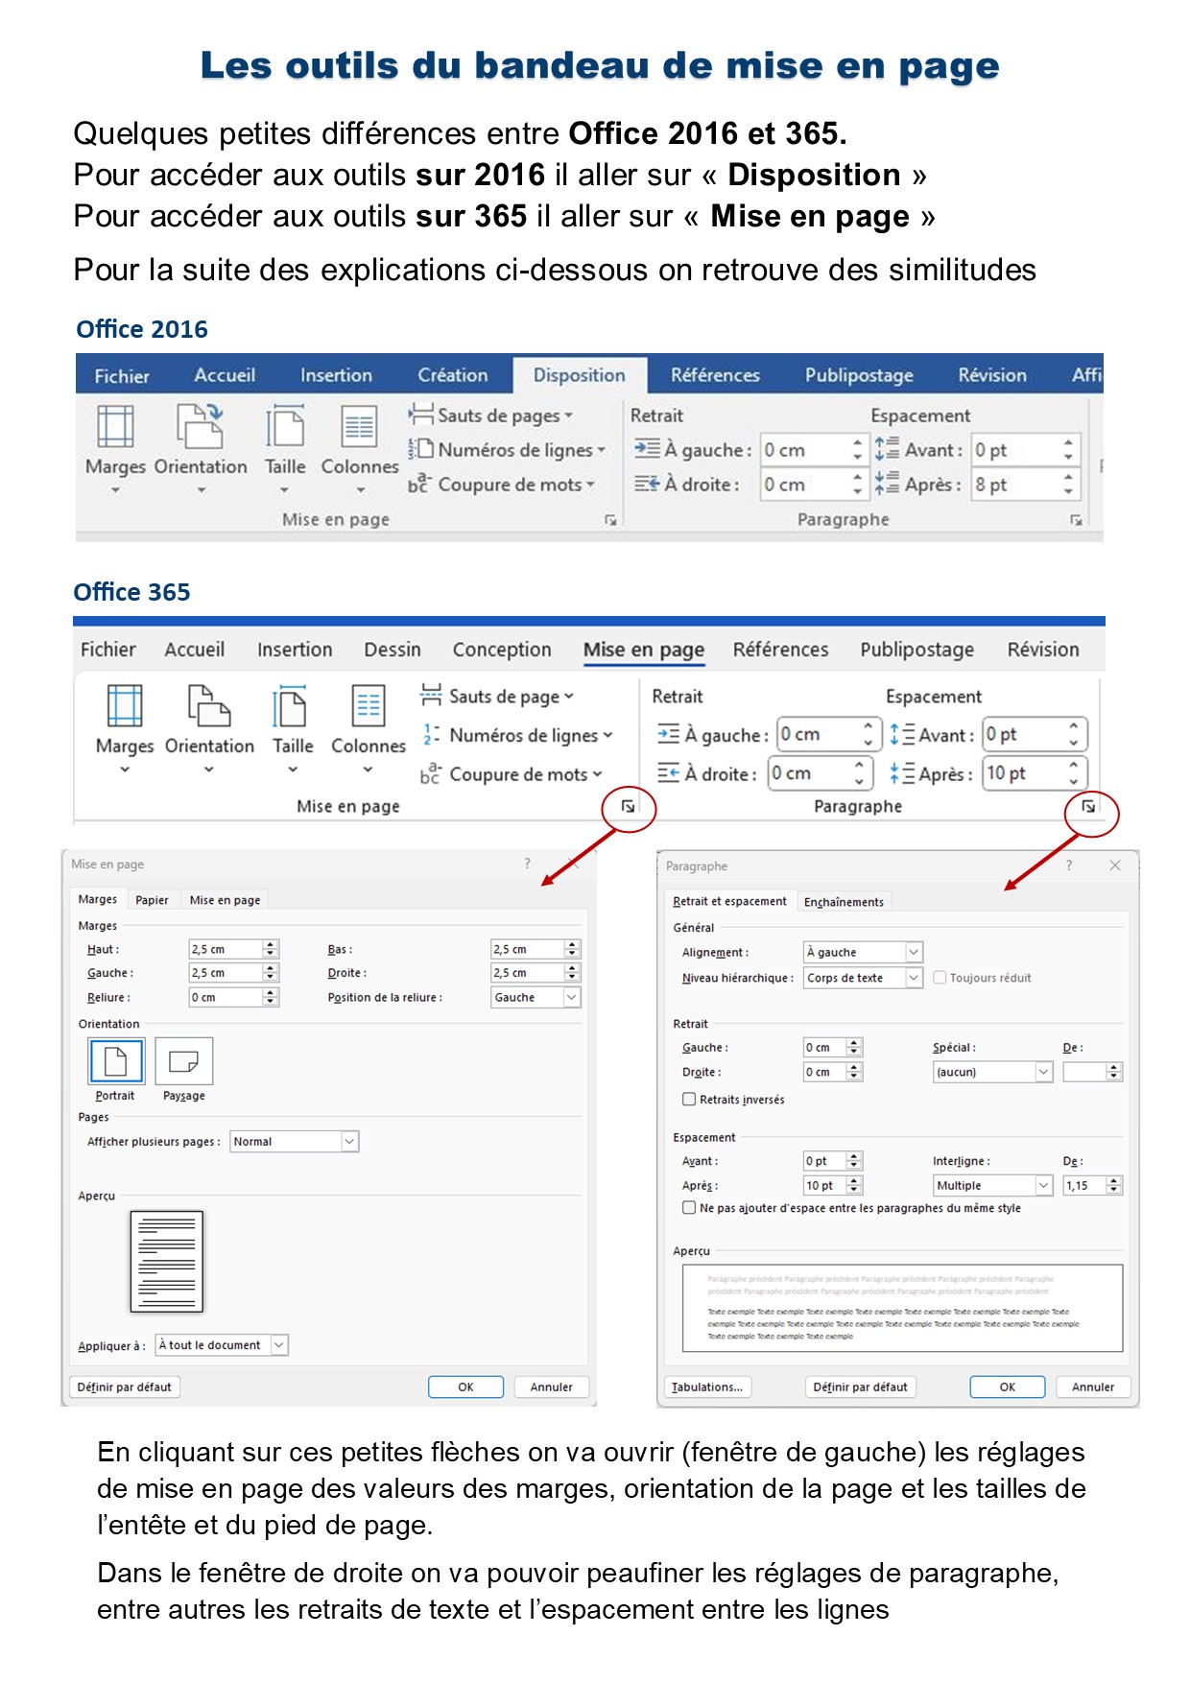Open the Tabulations... button
The width and height of the screenshot is (1190, 1683).
[x=707, y=1387]
